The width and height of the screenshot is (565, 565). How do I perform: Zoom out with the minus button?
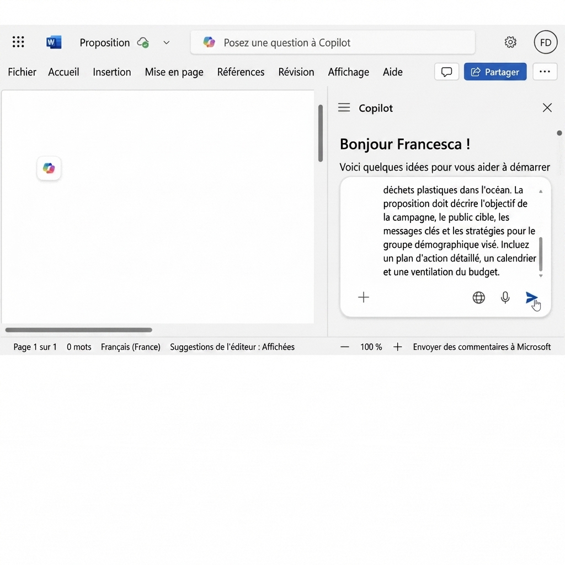coord(344,347)
